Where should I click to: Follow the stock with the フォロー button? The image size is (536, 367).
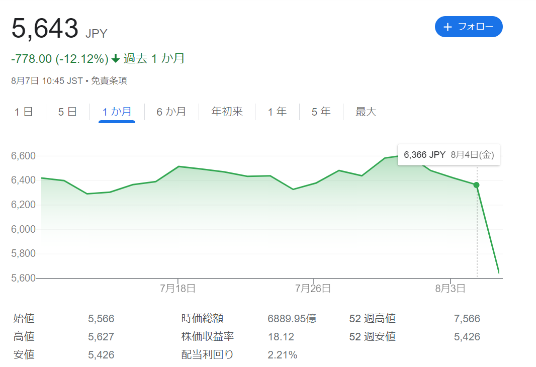(x=469, y=27)
